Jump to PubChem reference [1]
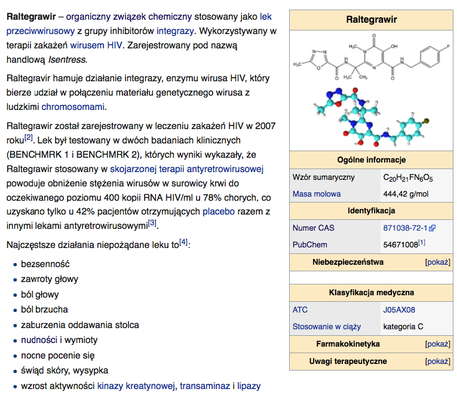457x398 pixels. [422, 242]
